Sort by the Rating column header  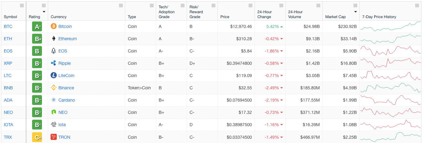[x=34, y=17]
